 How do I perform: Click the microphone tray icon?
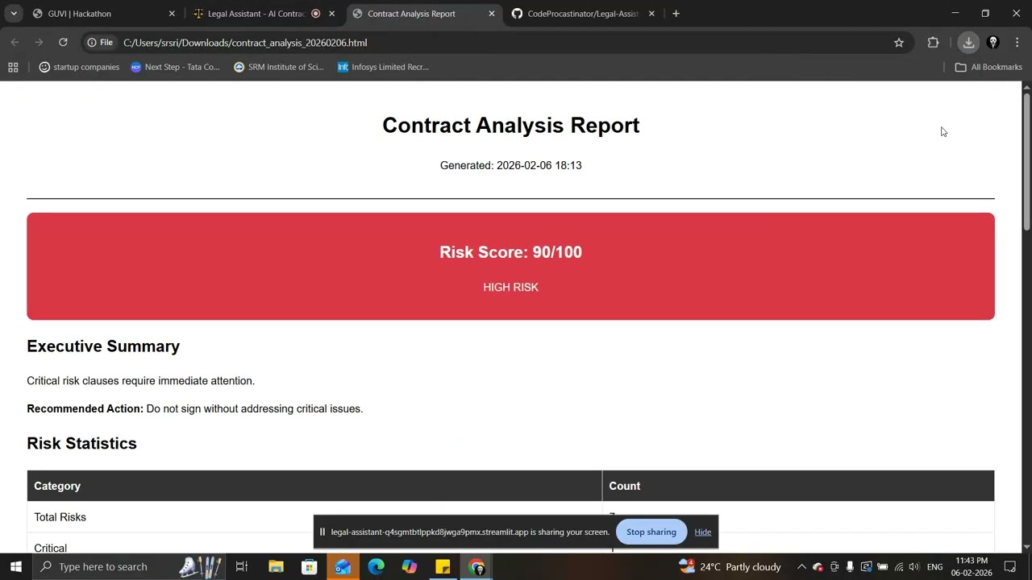(x=850, y=566)
